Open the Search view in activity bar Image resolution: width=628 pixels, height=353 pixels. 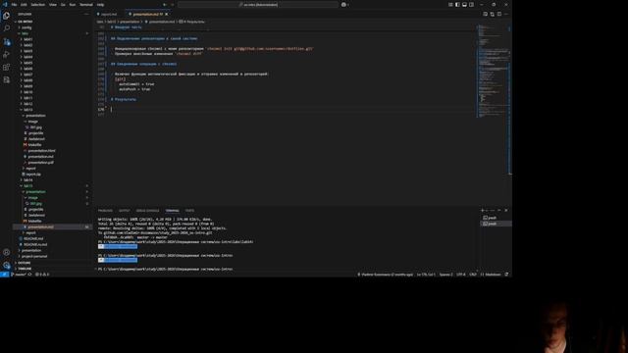tap(6, 28)
